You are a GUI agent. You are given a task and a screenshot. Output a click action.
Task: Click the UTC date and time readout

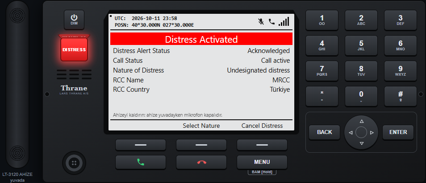point(146,18)
